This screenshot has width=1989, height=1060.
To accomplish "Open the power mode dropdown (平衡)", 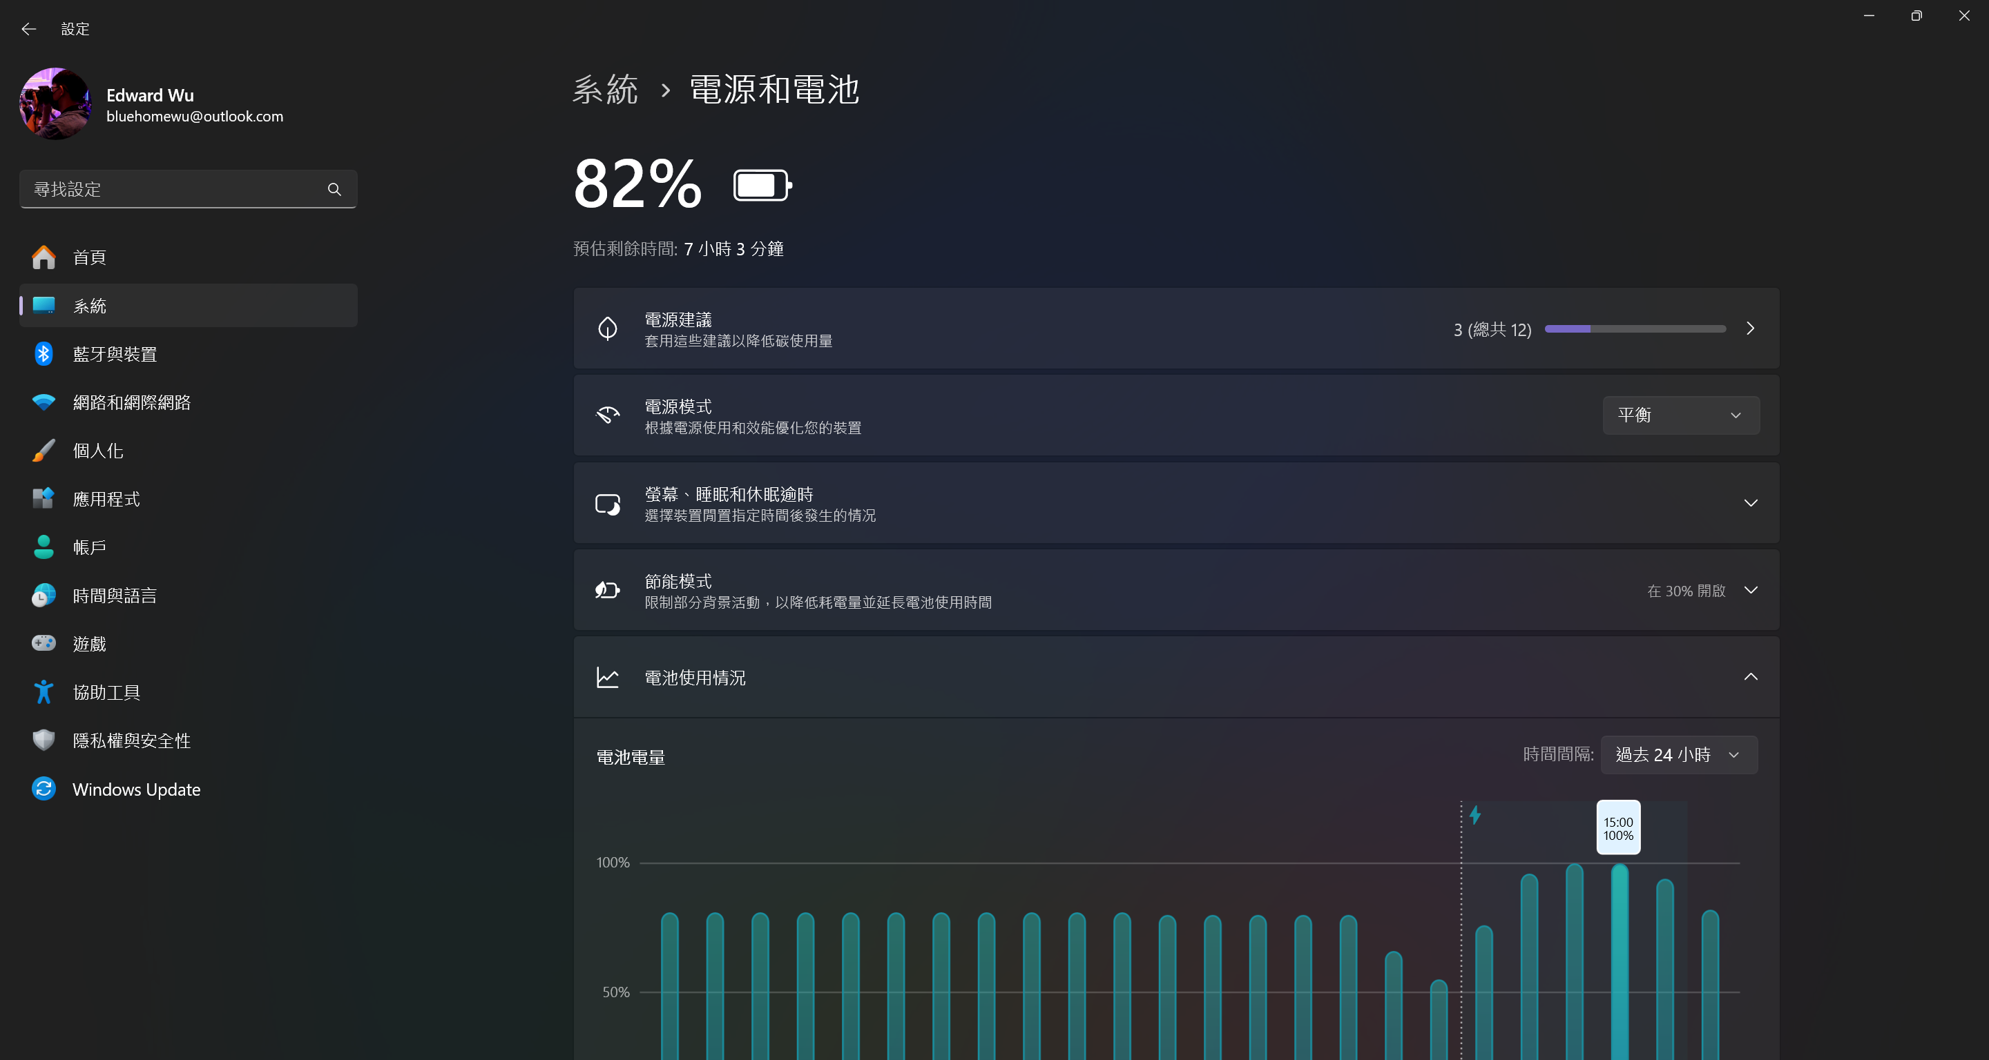I will pos(1680,415).
